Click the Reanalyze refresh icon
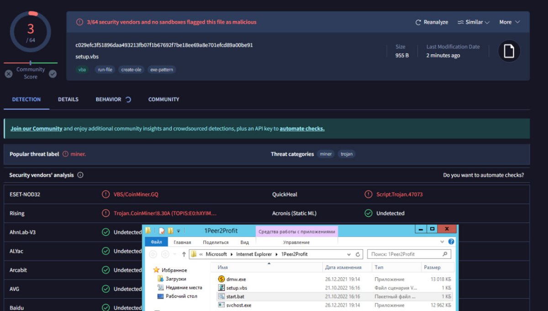This screenshot has width=548, height=311. (x=418, y=22)
